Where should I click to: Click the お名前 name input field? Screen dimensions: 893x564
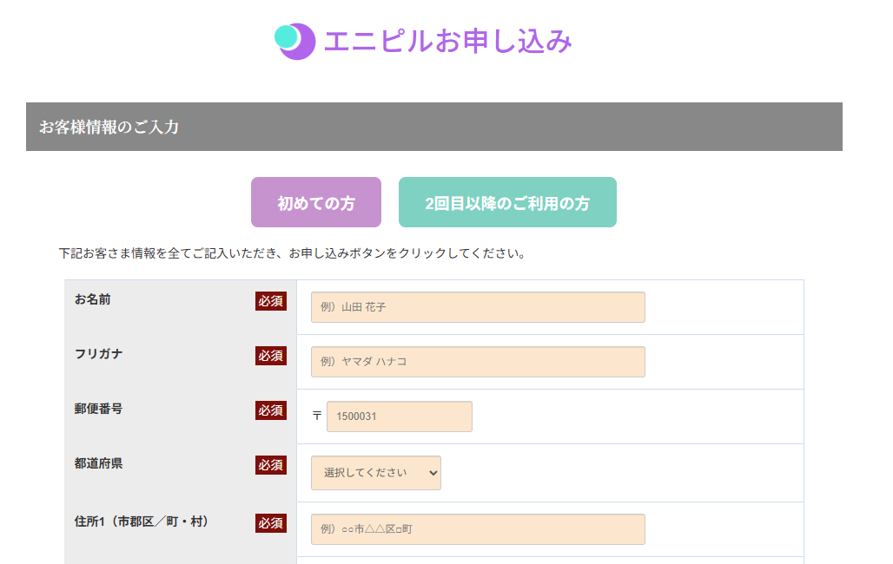coord(478,306)
